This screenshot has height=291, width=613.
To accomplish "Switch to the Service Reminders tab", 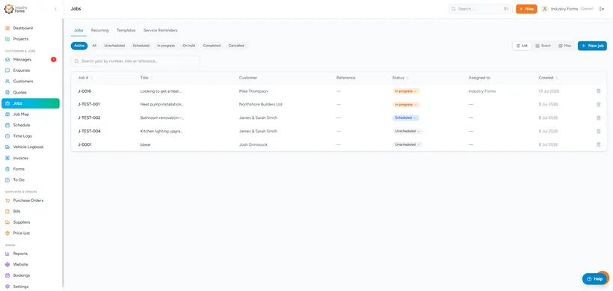I will pyautogui.click(x=160, y=30).
